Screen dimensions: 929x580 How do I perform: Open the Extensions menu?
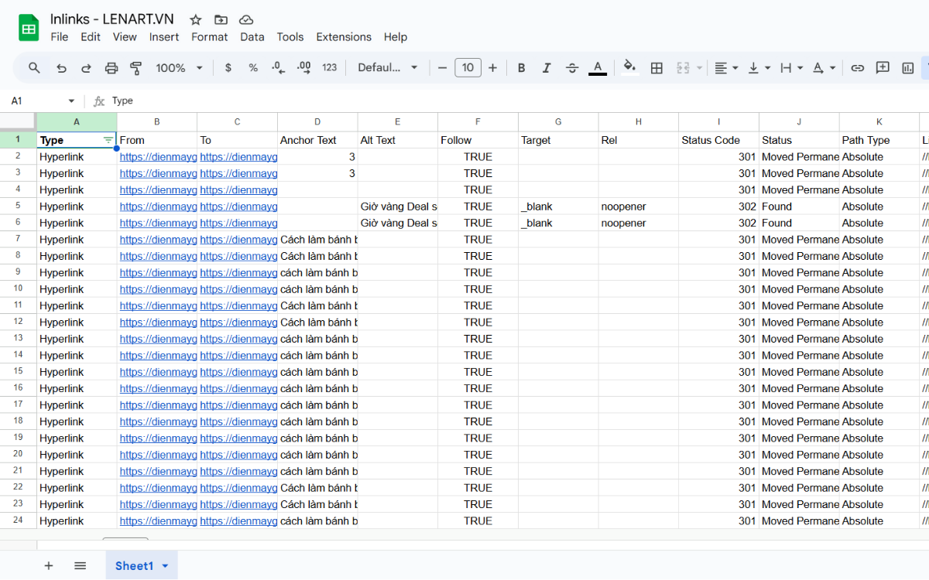343,36
